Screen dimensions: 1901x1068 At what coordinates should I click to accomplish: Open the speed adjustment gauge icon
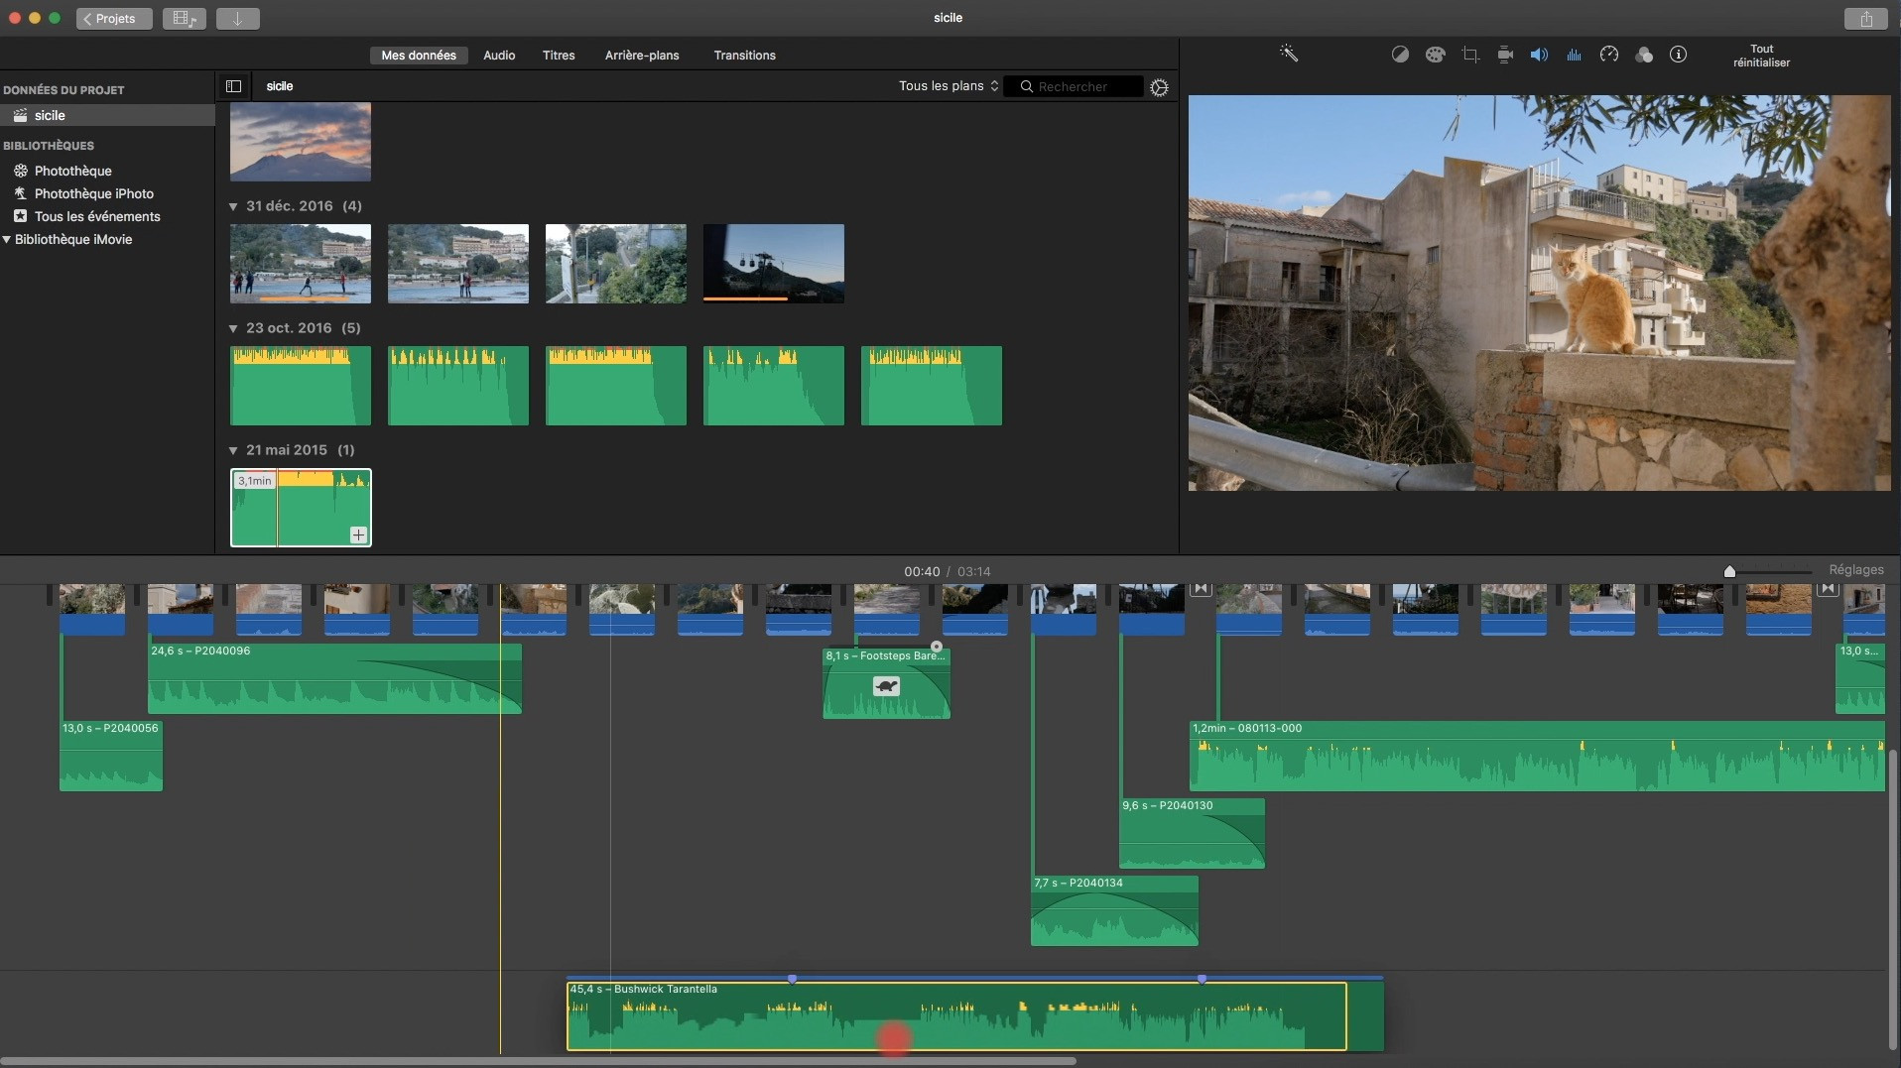[x=1609, y=55]
